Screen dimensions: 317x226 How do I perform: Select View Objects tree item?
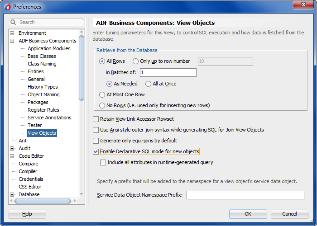pos(42,133)
